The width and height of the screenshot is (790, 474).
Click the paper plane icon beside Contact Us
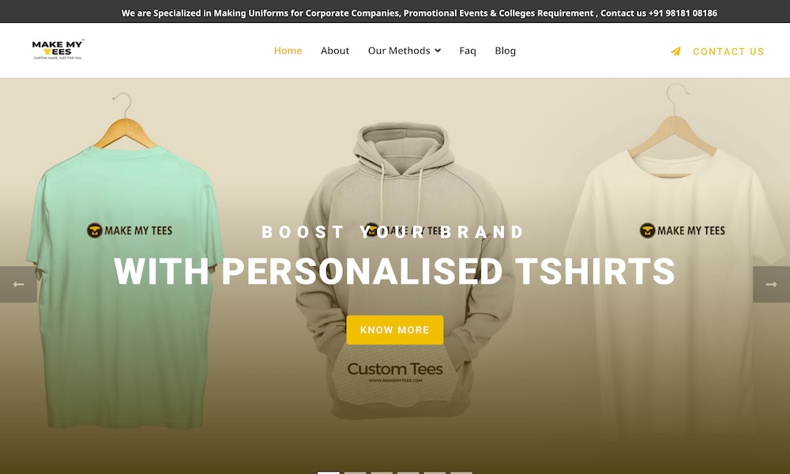(675, 51)
